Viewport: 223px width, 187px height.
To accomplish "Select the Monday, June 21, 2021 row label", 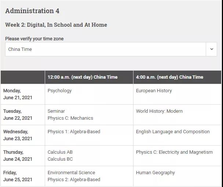I will (18, 94).
